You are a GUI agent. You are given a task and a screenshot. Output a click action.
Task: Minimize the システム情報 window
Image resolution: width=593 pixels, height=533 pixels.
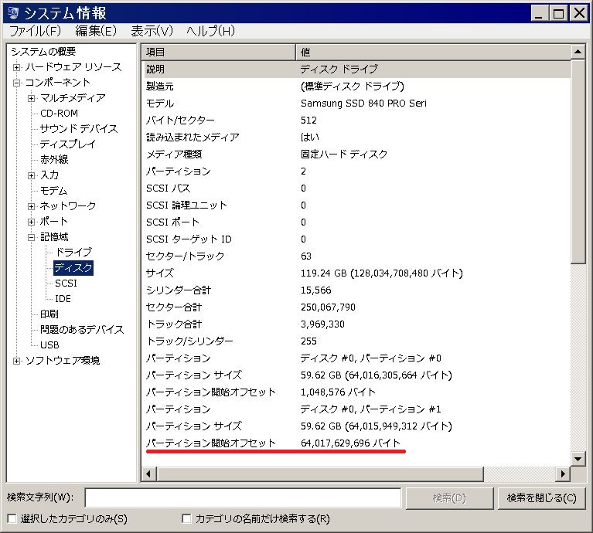coord(540,14)
